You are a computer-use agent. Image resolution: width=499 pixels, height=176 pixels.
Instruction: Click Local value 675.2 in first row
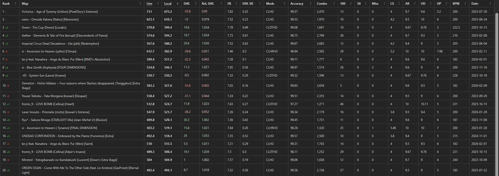click(168, 12)
